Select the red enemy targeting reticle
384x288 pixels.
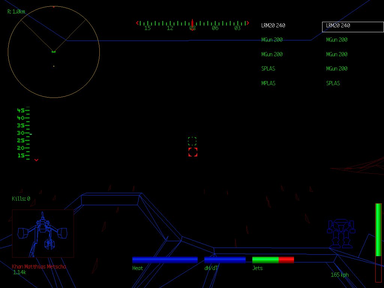tap(192, 151)
